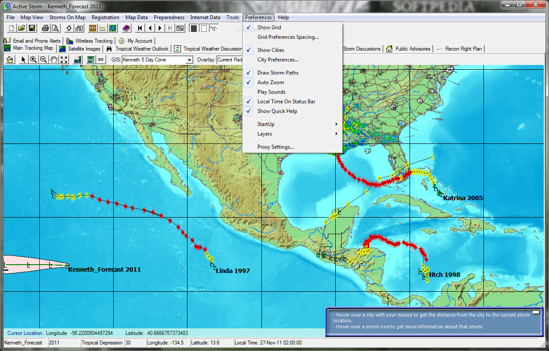Viewport: 549px width, 351px height.
Task: Print the map with the printer icon
Action: (45, 28)
